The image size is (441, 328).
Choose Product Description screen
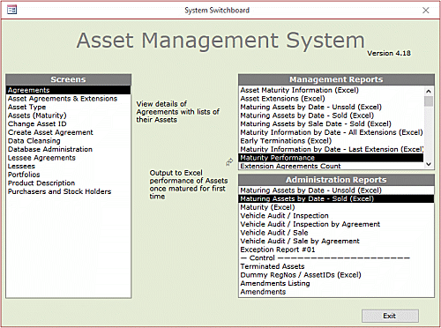point(68,183)
